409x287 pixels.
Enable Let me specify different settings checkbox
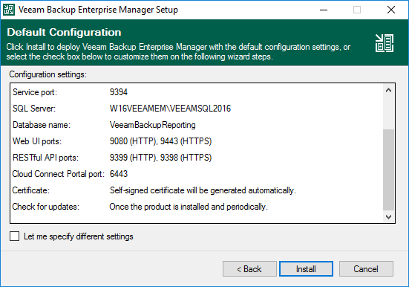pos(15,236)
